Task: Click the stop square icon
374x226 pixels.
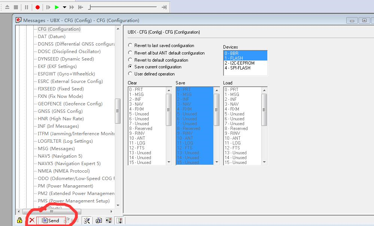Action: tap(16, 7)
